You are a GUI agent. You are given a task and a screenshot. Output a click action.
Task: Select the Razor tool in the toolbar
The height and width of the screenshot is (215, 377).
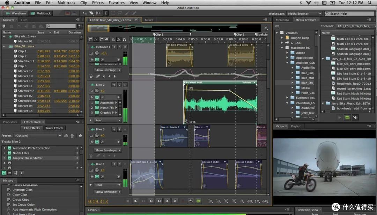coord(91,13)
